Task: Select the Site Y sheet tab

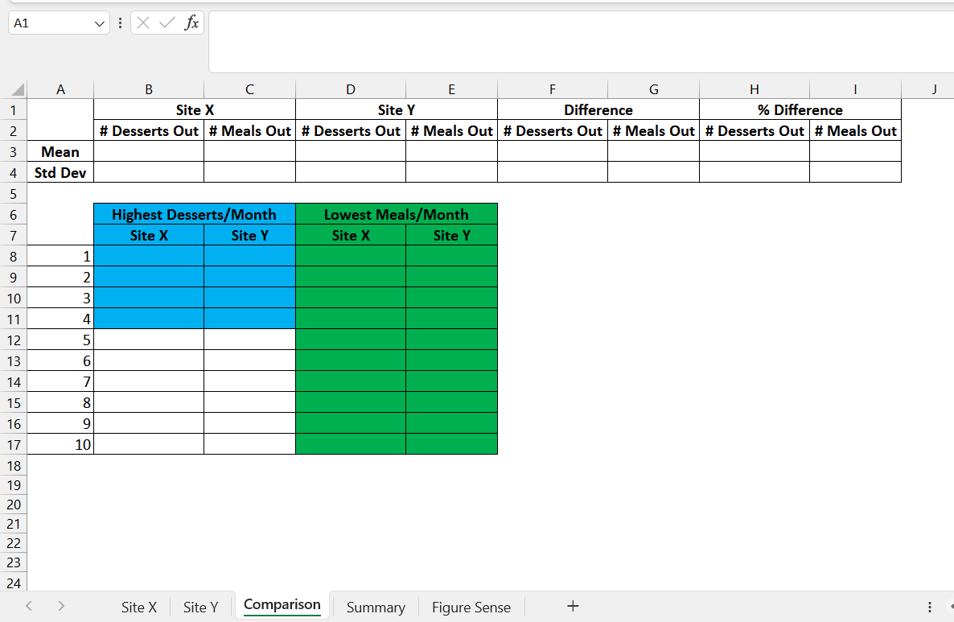Action: coord(200,607)
